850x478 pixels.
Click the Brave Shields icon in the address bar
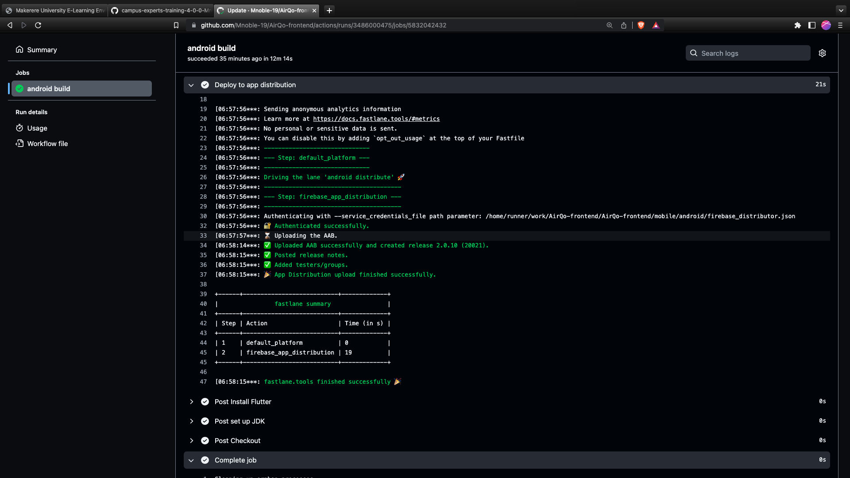click(x=641, y=25)
